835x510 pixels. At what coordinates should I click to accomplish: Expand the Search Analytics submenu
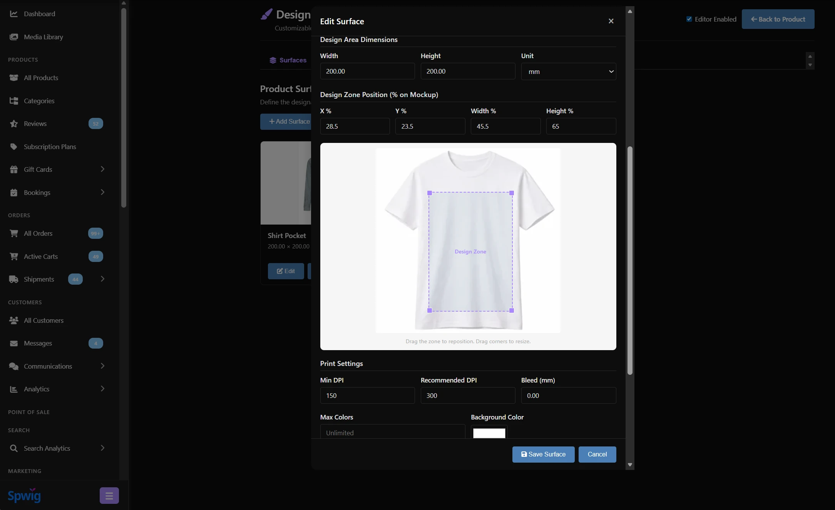(x=102, y=448)
